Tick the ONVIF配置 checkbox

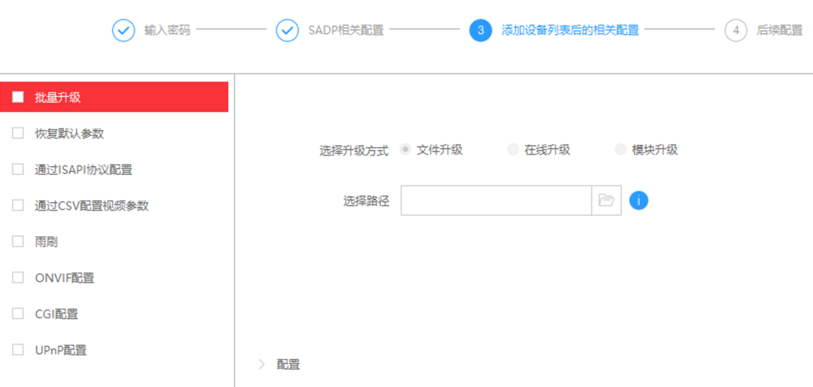(x=18, y=277)
